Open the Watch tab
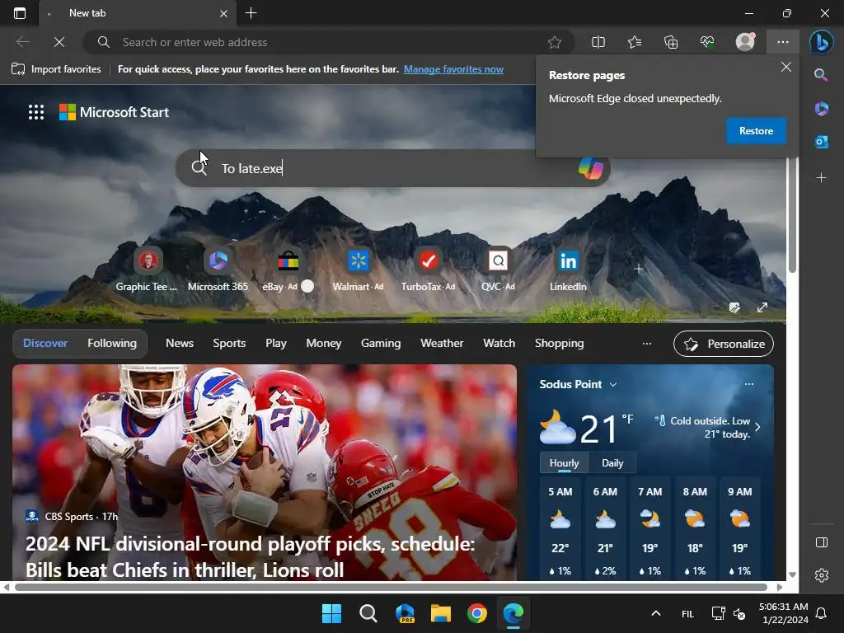This screenshot has width=844, height=633. (499, 344)
